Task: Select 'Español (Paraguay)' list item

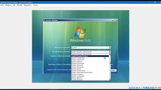Action: click(90, 67)
